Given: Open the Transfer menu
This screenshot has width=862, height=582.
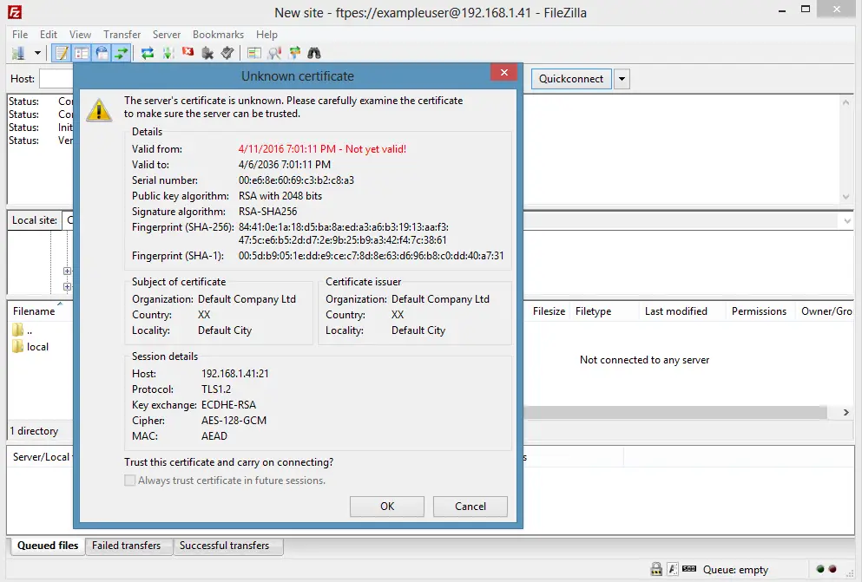Looking at the screenshot, I should coord(122,35).
